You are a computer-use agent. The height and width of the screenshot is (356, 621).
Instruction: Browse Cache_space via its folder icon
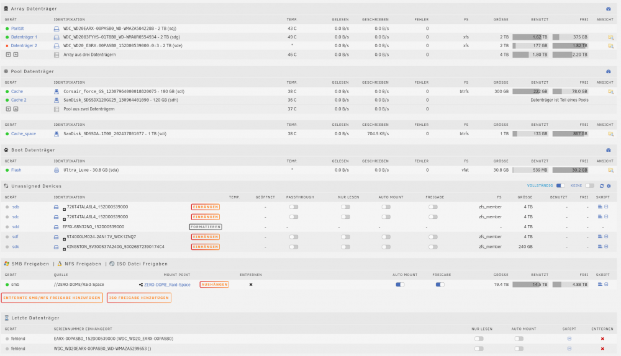click(610, 134)
